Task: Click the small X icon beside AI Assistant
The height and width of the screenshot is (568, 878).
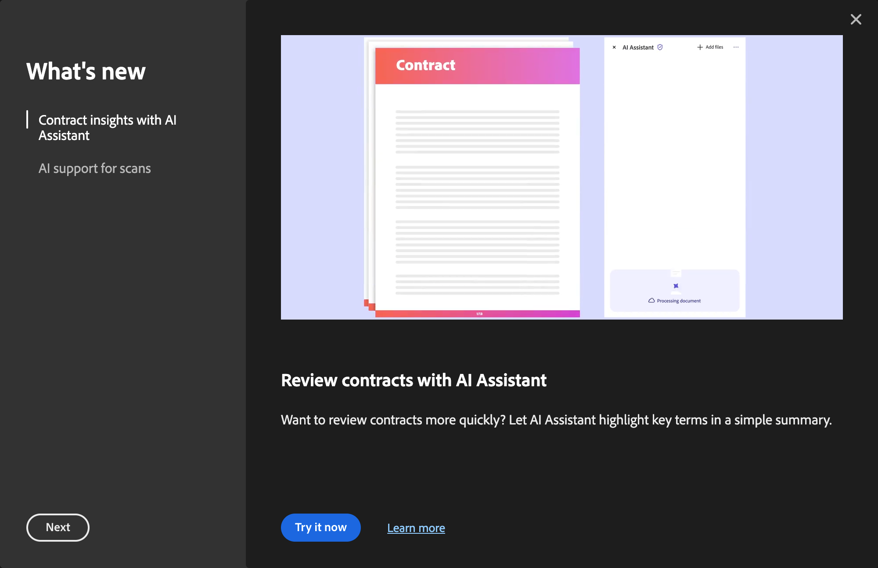Action: click(614, 47)
